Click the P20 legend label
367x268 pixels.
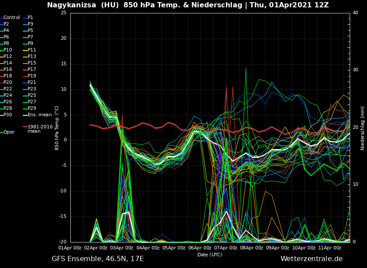8,83
